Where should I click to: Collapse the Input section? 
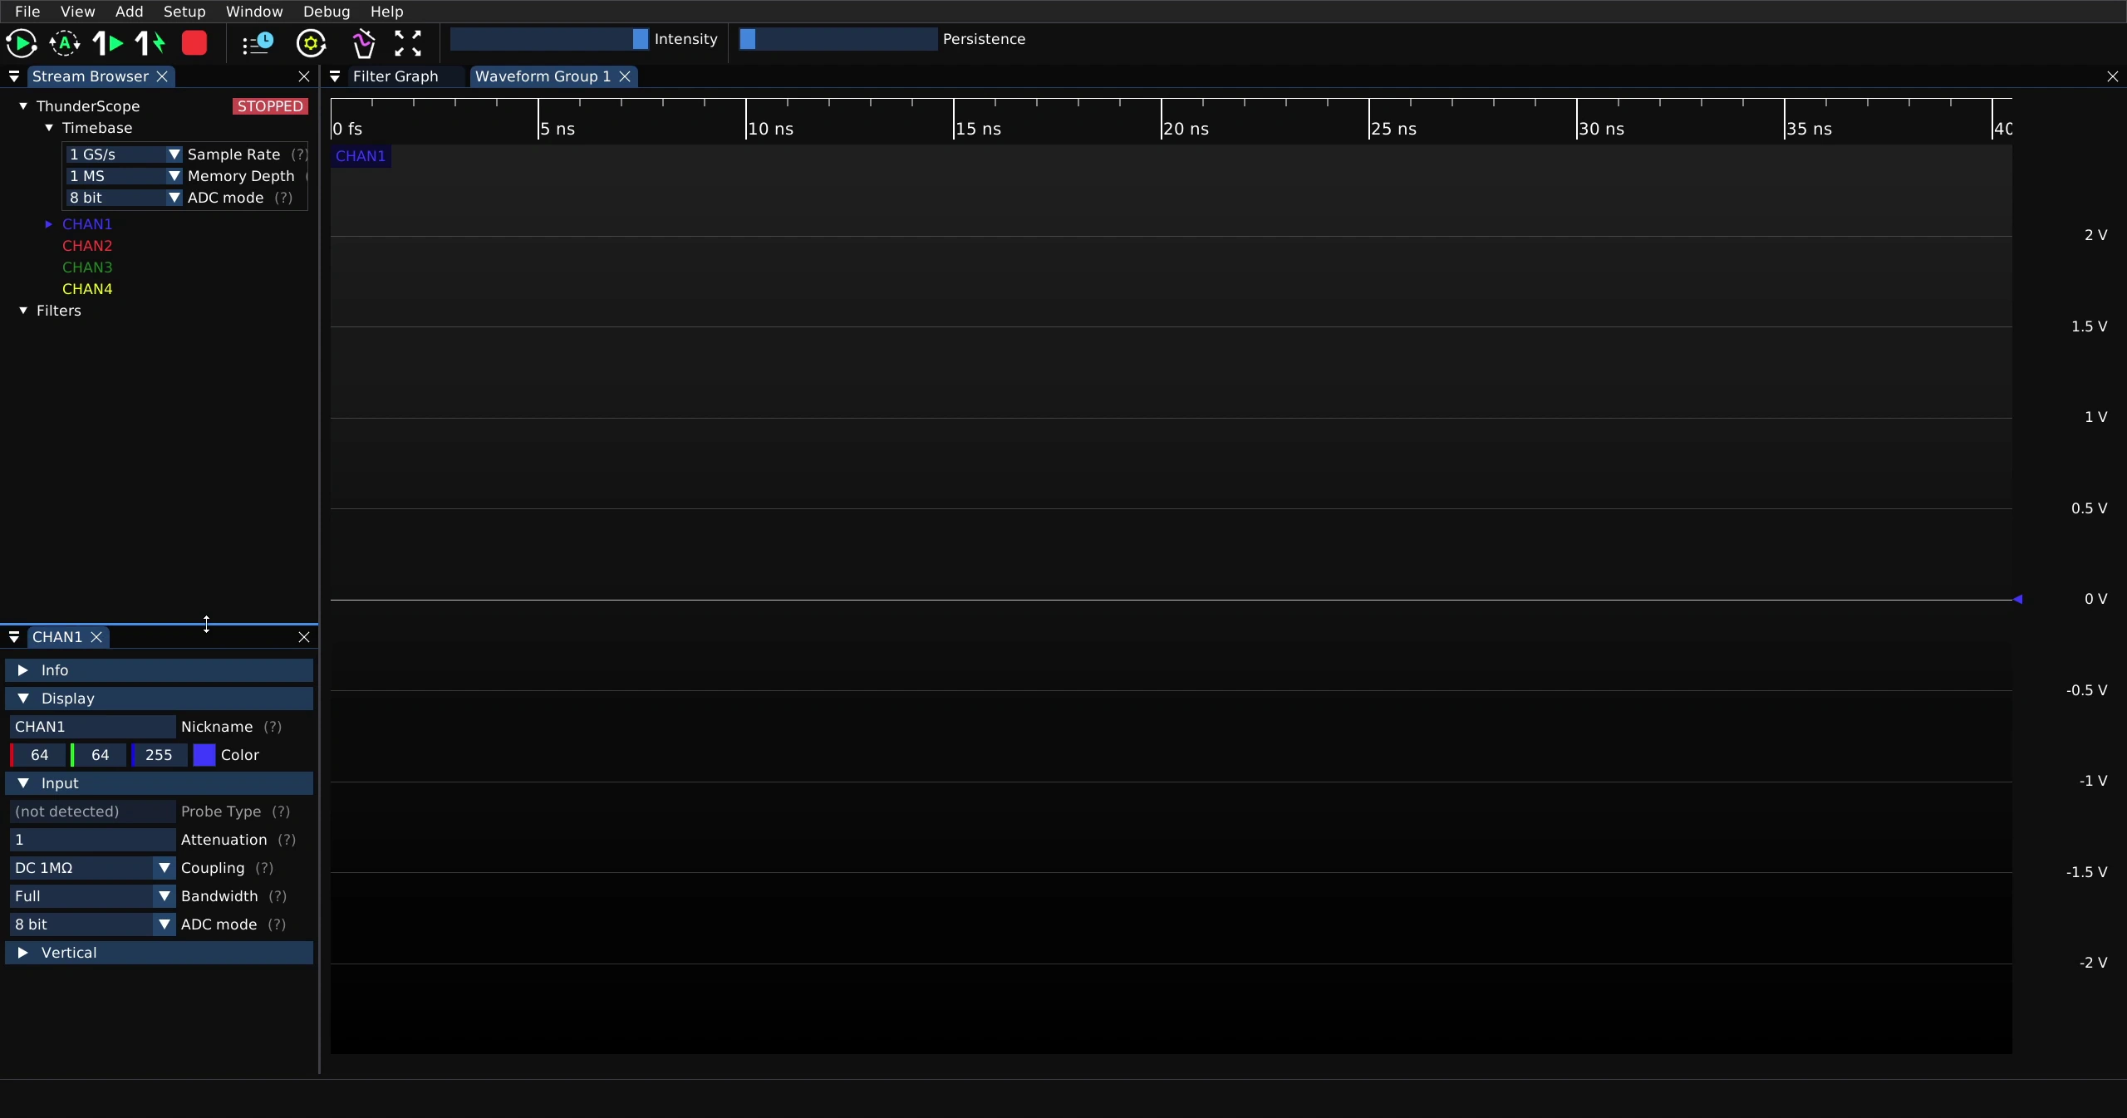[x=159, y=783]
